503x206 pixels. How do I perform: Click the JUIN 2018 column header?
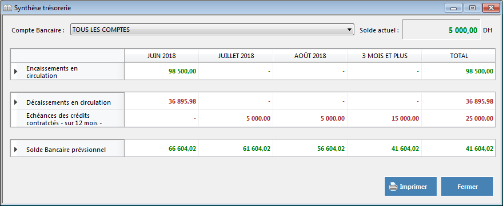coord(161,56)
